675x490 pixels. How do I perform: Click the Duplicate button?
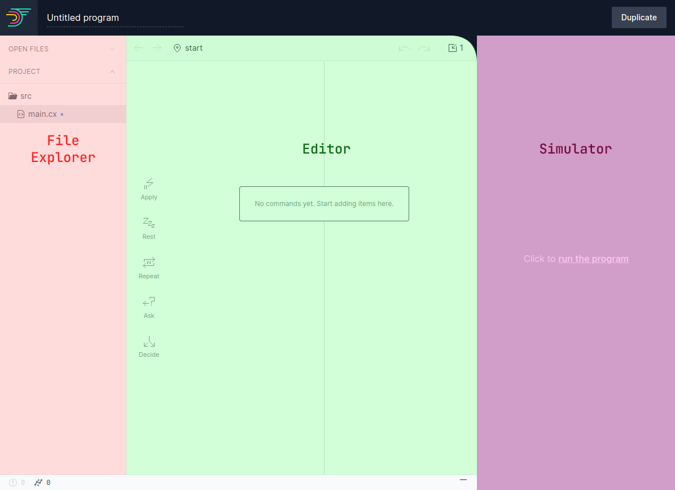639,17
